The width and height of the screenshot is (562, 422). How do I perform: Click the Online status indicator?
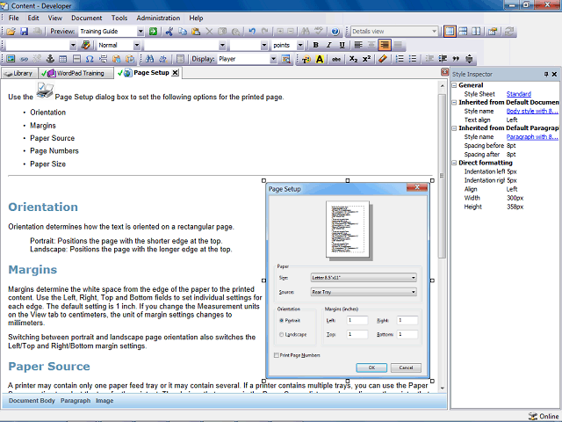[x=544, y=416]
